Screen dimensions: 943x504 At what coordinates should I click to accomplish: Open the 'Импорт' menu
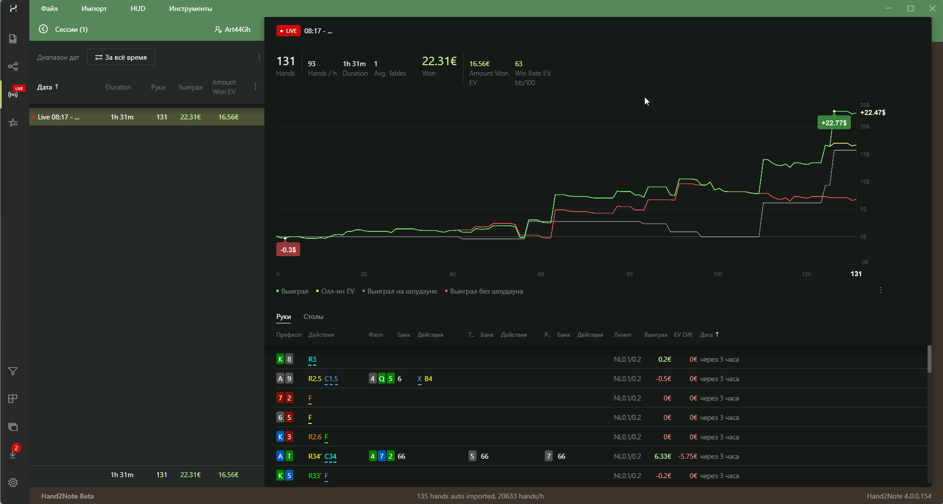pyautogui.click(x=94, y=8)
